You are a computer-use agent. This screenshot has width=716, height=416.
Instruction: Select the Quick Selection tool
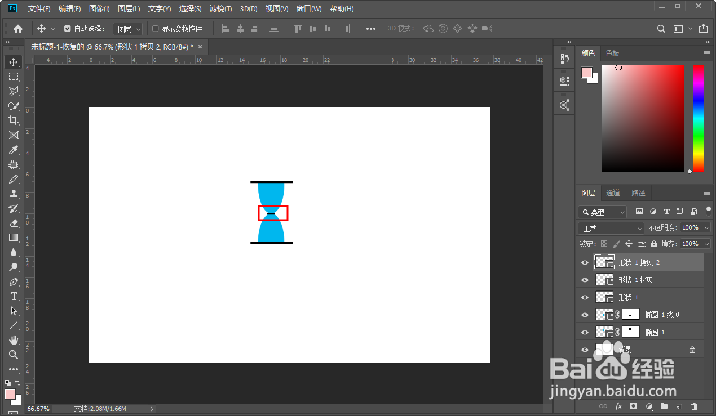(14, 106)
